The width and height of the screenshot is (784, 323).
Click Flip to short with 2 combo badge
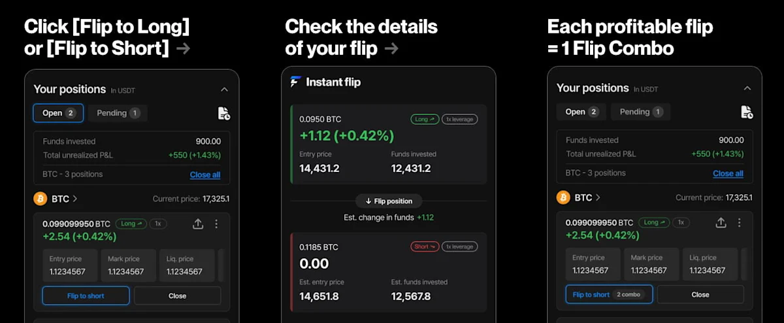pos(609,294)
